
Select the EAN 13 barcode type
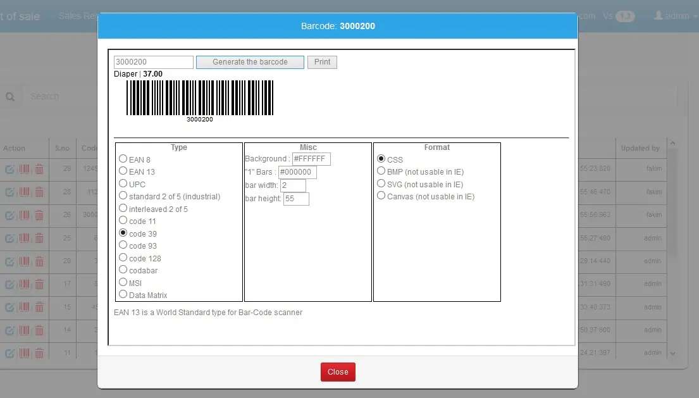pyautogui.click(x=123, y=171)
